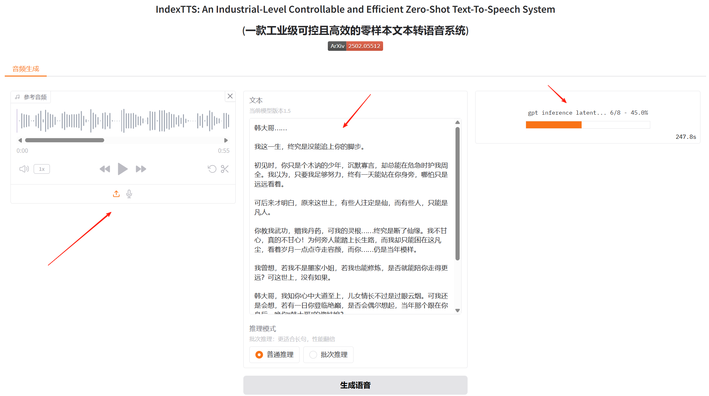Fast-forward the reference audio
709x396 pixels.
point(141,169)
